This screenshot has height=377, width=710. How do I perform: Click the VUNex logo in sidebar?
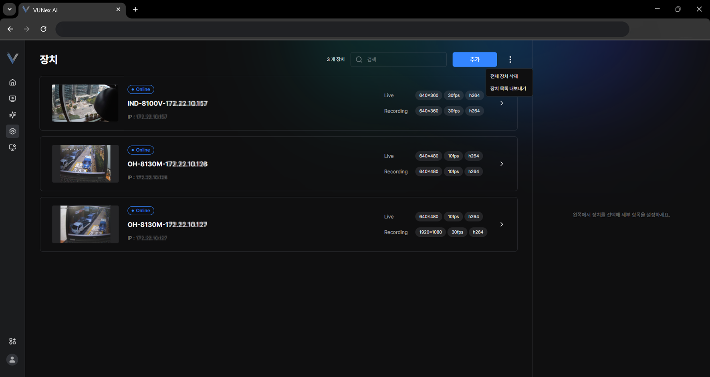click(x=12, y=58)
